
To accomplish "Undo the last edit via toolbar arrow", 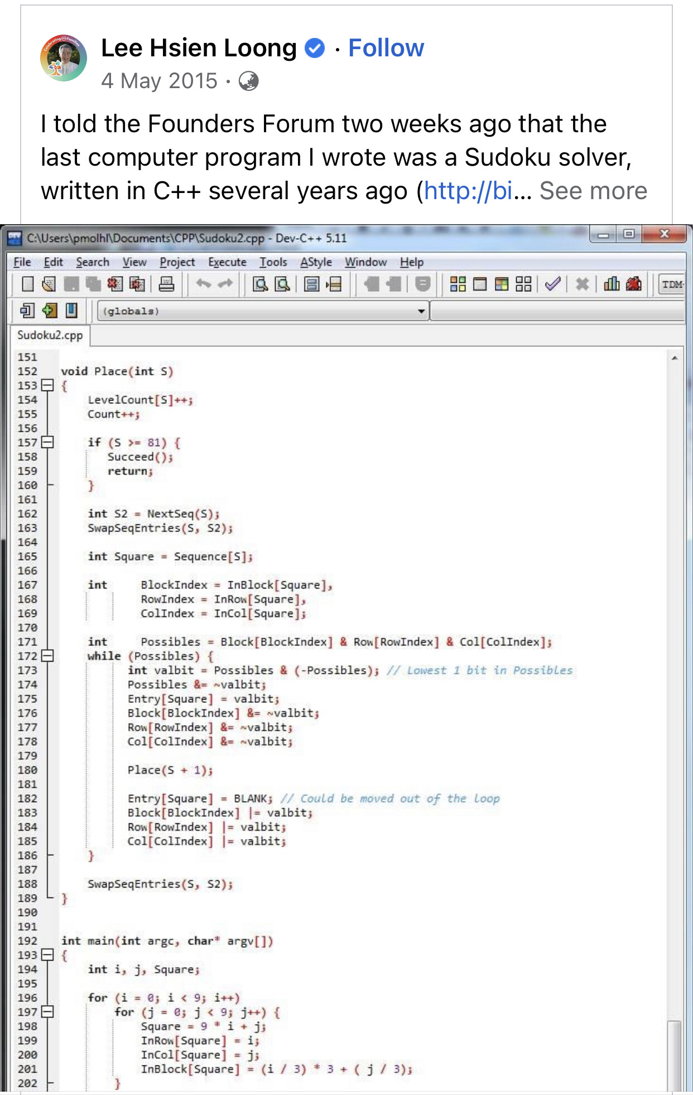I will pyautogui.click(x=203, y=284).
